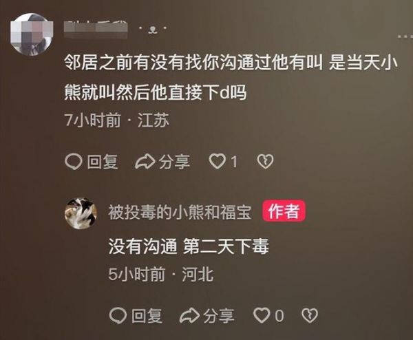
Task: Click the reply text 没有沟通 第二天下毒
Action: pos(189,246)
